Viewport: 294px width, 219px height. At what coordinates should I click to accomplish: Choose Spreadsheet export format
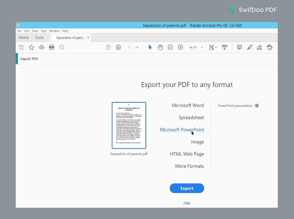click(191, 117)
